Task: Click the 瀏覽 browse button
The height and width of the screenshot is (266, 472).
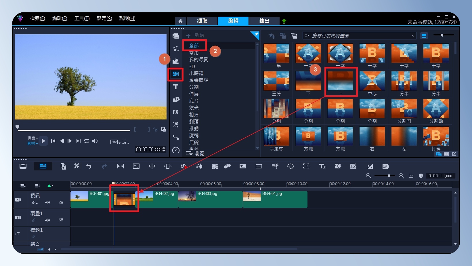Action: (x=195, y=153)
